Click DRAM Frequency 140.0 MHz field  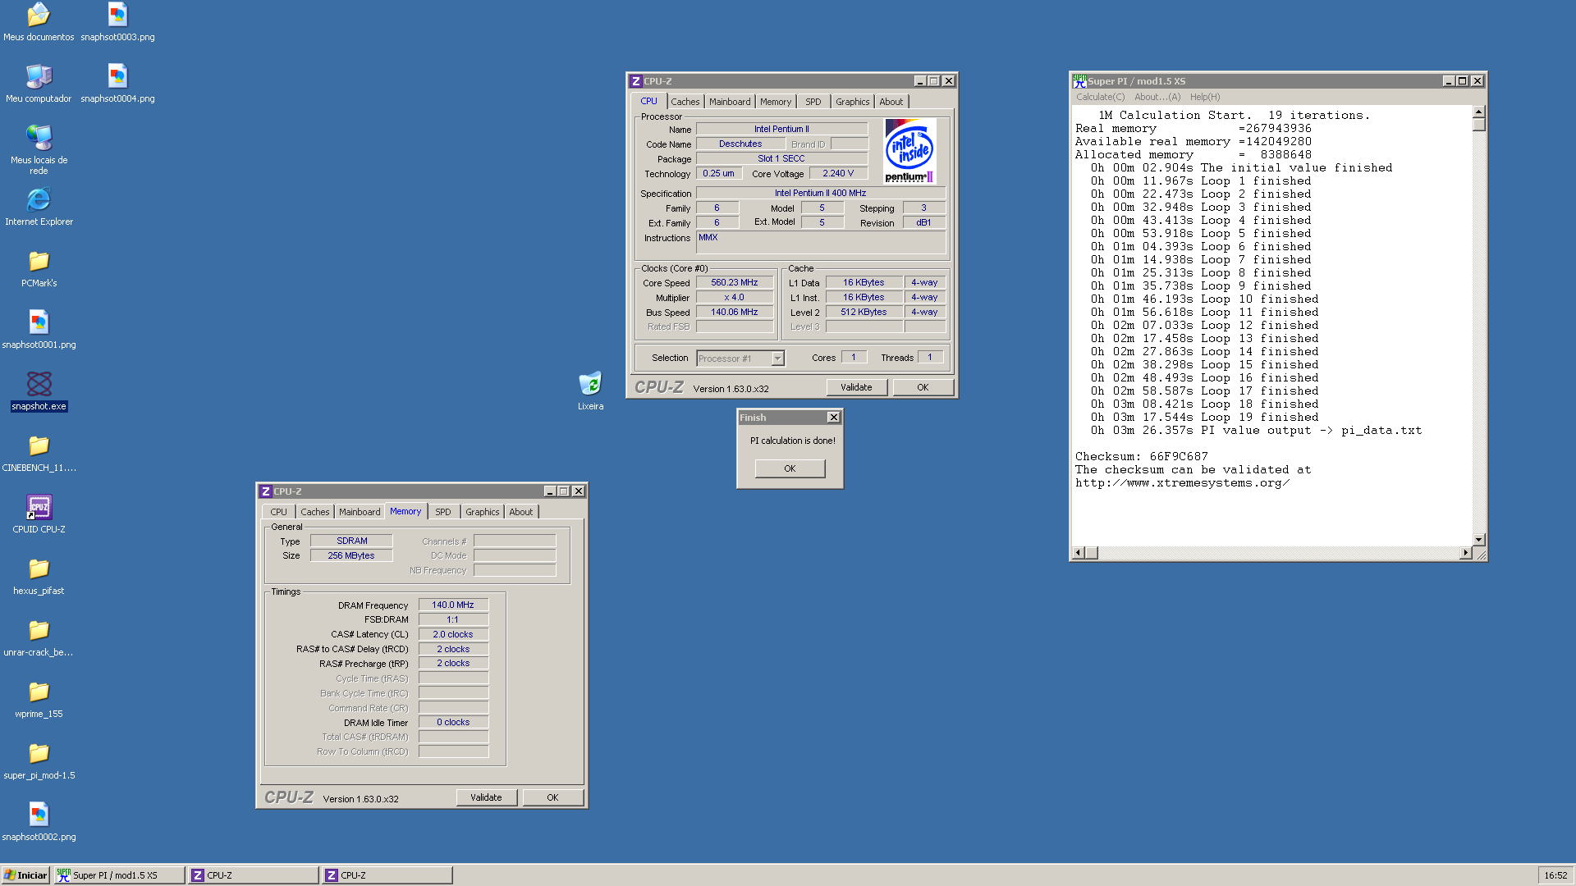point(453,605)
